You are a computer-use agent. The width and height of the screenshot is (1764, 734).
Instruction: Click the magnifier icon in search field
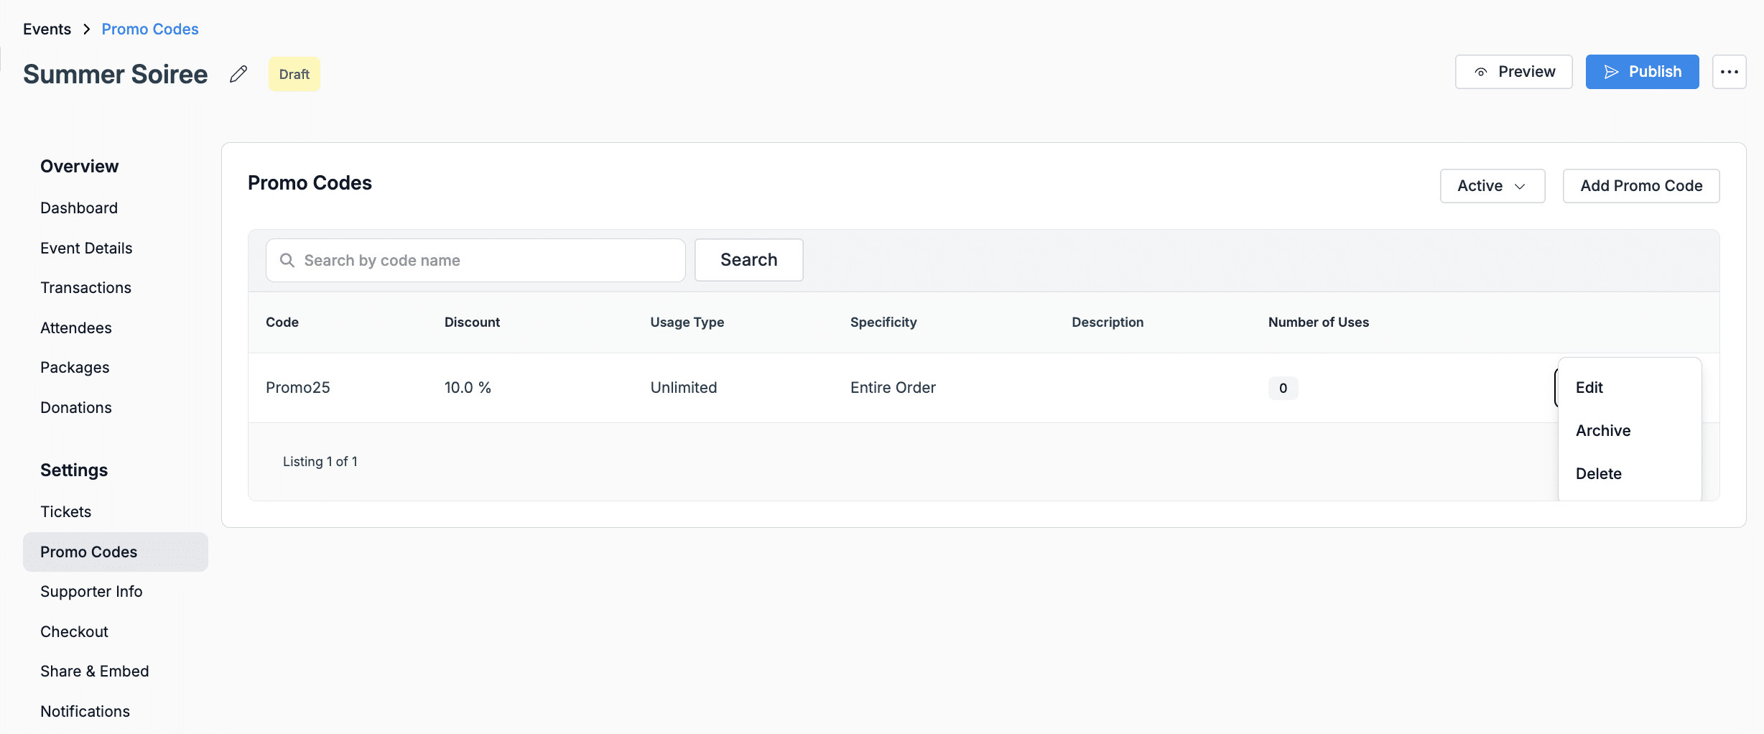coord(287,260)
